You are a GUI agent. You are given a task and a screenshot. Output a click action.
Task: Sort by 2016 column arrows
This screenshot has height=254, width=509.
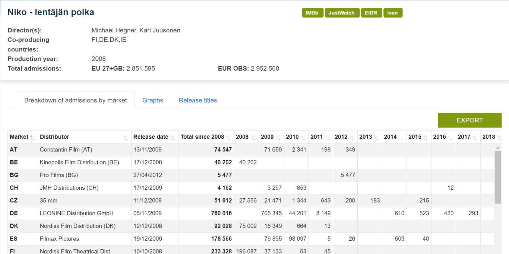pyautogui.click(x=450, y=138)
